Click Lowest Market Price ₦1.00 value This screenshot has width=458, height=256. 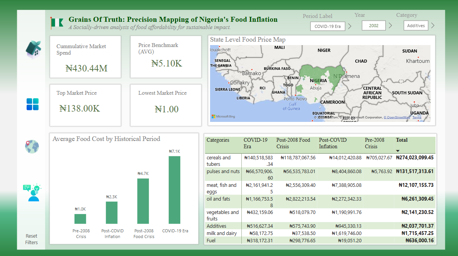tap(167, 109)
